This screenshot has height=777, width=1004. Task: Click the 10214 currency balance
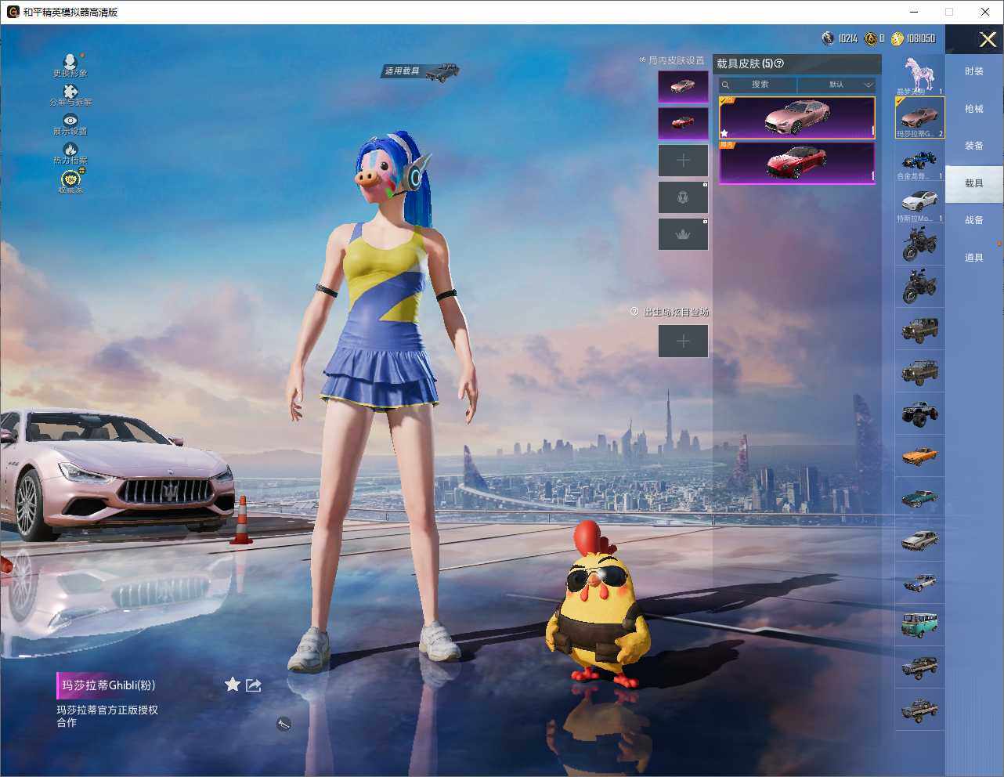pyautogui.click(x=840, y=38)
